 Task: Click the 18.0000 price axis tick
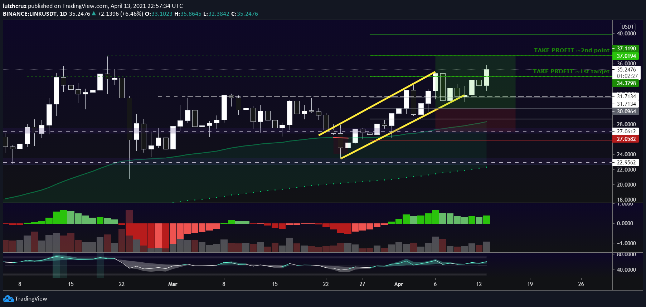(x=626, y=200)
